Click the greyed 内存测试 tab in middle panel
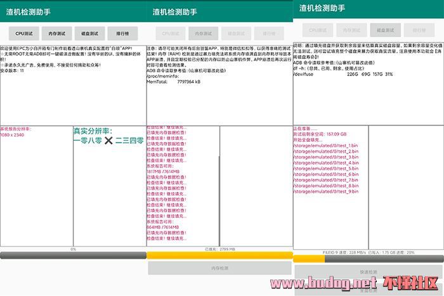 pyautogui.click(x=204, y=33)
